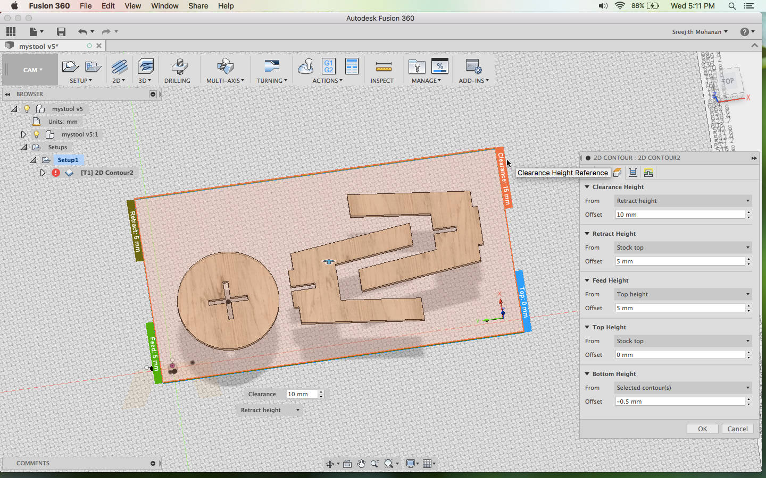Open the Edit menu
This screenshot has width=766, height=478.
tap(108, 6)
